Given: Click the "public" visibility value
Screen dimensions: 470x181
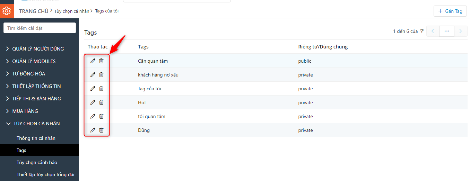Looking at the screenshot, I should pyautogui.click(x=305, y=61).
